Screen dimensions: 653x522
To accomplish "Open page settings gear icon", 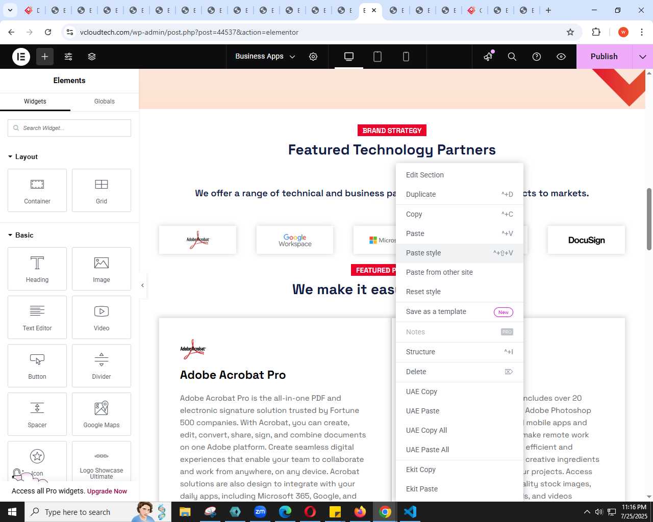I will click(x=313, y=57).
